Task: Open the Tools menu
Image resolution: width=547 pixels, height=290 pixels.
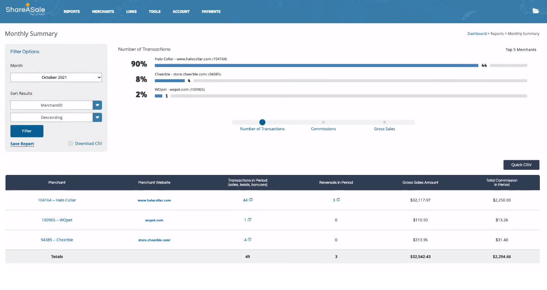Action: point(155,11)
